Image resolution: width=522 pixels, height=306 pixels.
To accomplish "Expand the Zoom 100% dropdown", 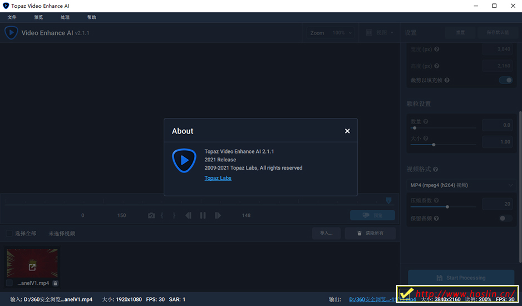I will 330,33.
